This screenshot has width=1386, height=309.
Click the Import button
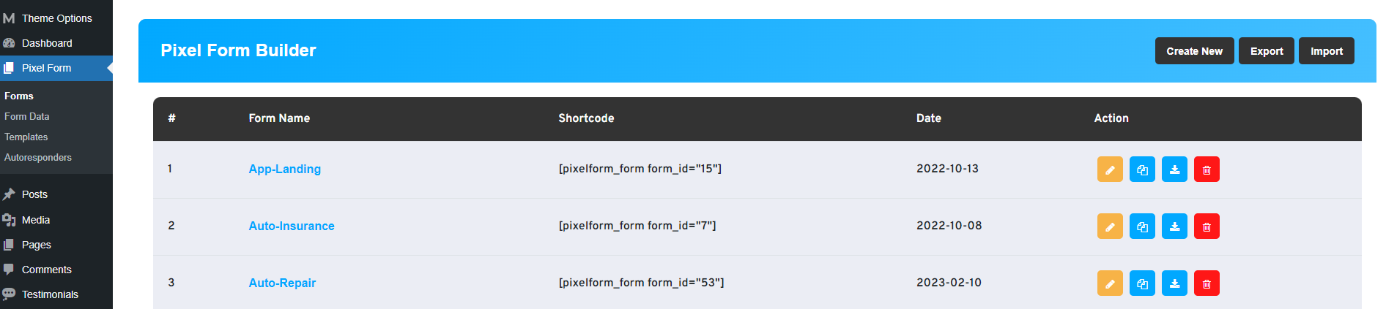click(x=1325, y=51)
